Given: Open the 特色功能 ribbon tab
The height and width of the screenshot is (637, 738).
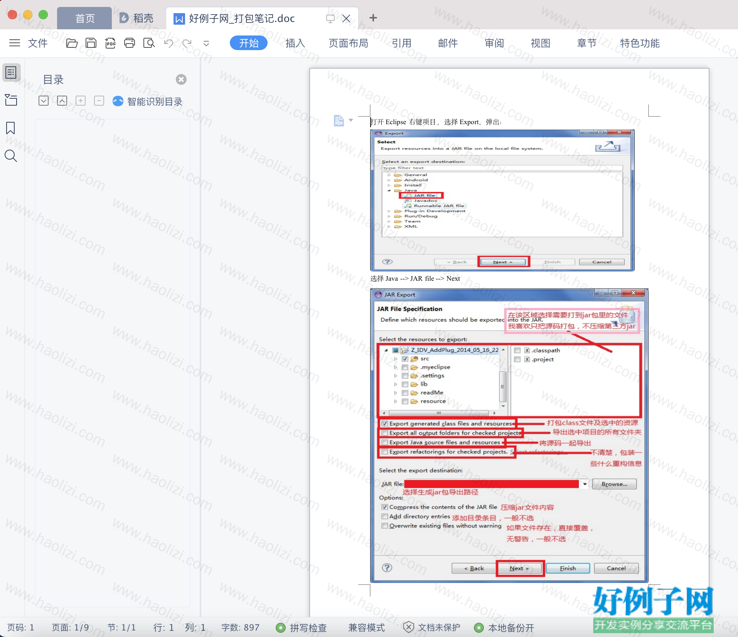Looking at the screenshot, I should pos(640,43).
